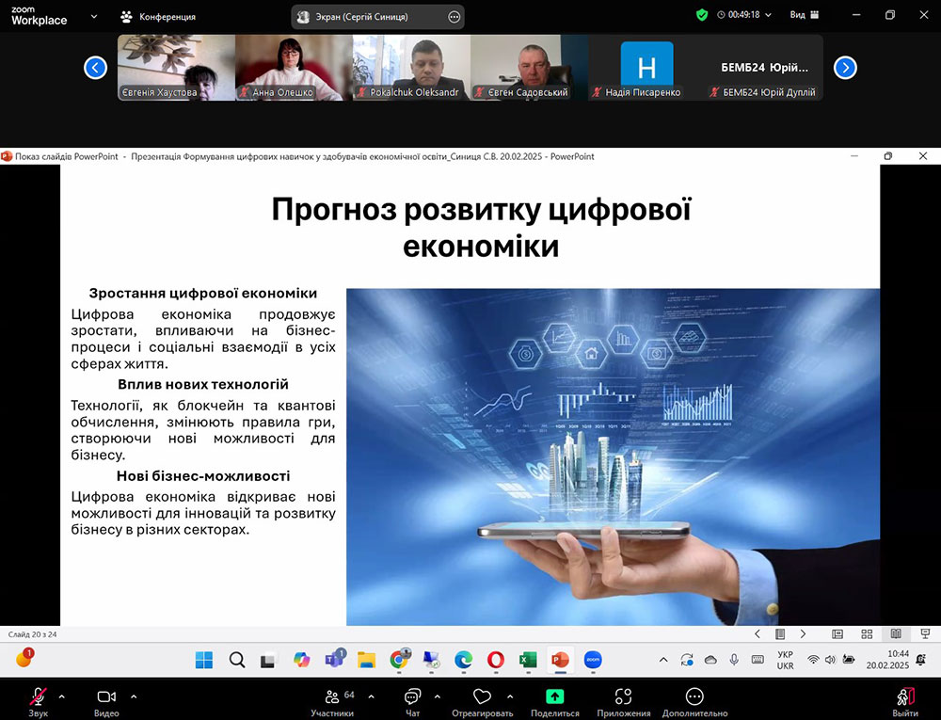Screen dimensions: 941x720
Task: Open Excel from the Windows taskbar
Action: 528,660
